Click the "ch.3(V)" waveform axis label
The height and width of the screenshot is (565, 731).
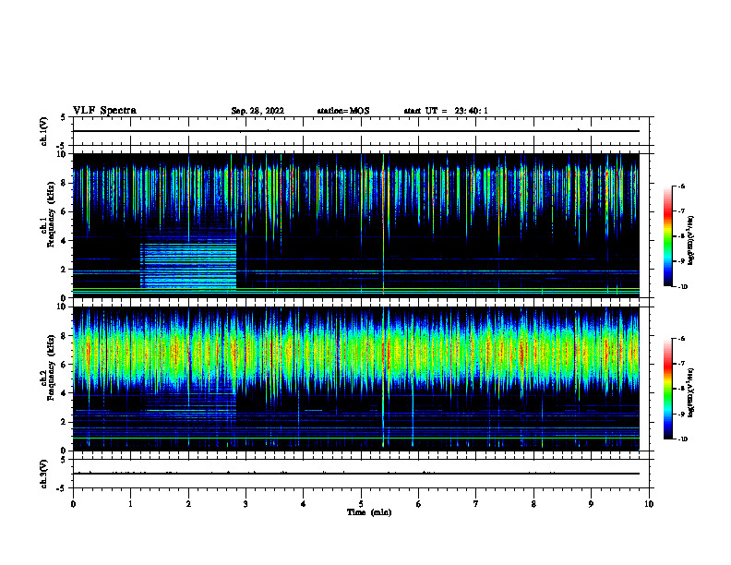click(43, 474)
